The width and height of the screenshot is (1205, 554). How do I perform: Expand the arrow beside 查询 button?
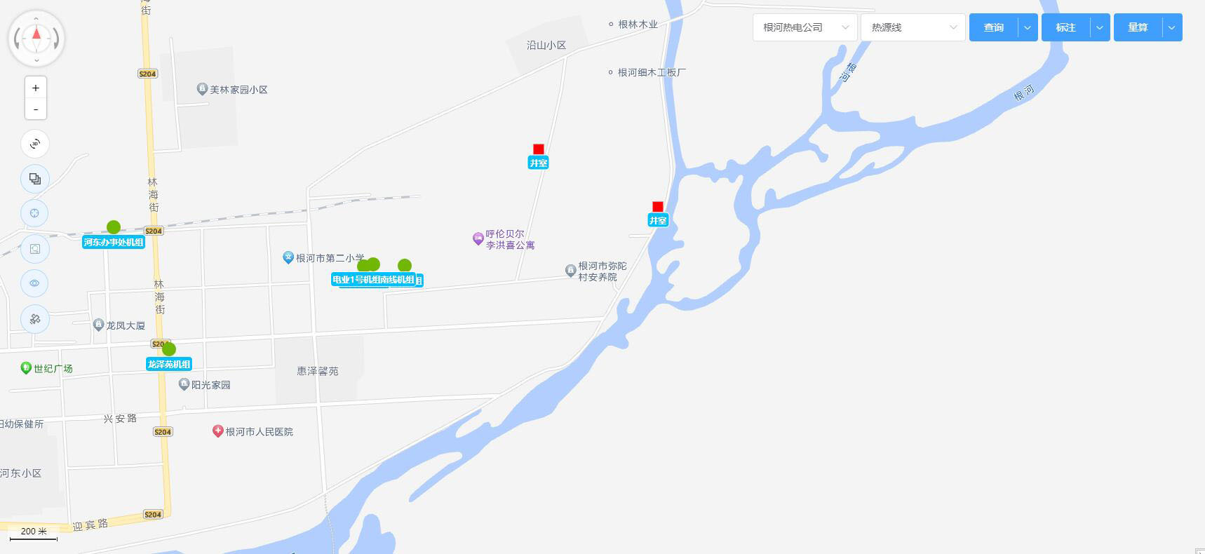point(1028,27)
